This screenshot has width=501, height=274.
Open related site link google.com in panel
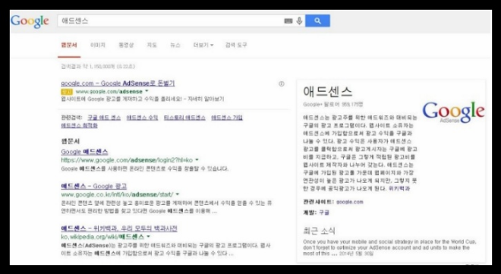350,202
